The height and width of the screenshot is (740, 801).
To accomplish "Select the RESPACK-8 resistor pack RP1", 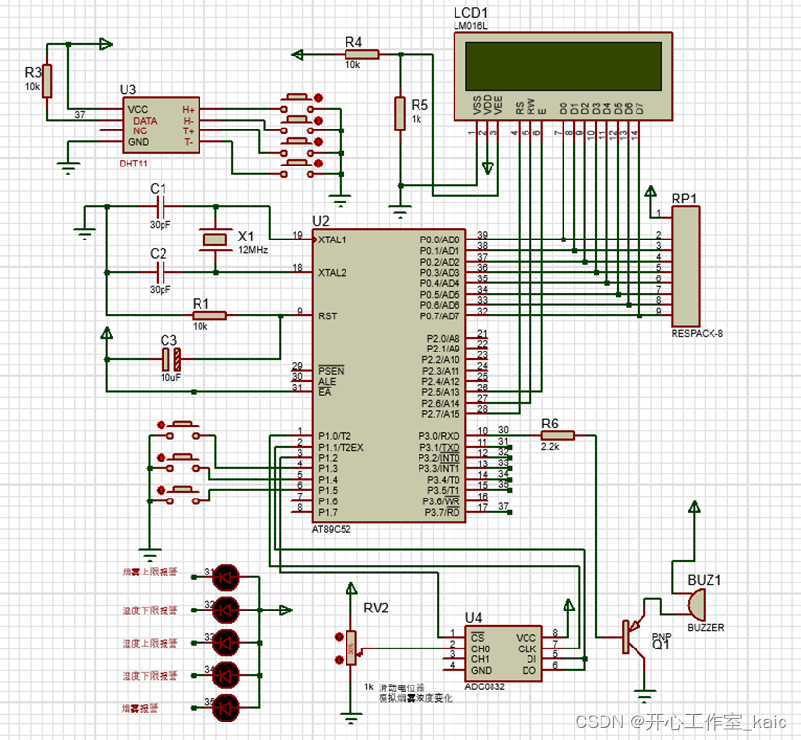I will click(x=685, y=267).
